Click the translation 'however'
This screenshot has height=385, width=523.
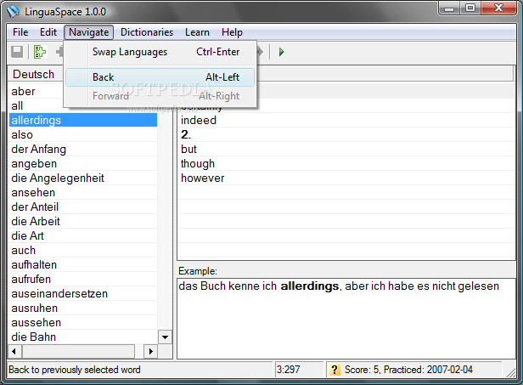pos(202,178)
